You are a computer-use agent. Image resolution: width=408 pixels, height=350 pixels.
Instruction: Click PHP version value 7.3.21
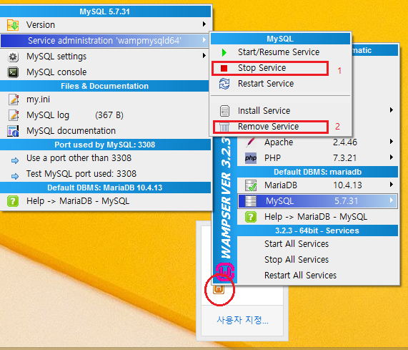[345, 158]
